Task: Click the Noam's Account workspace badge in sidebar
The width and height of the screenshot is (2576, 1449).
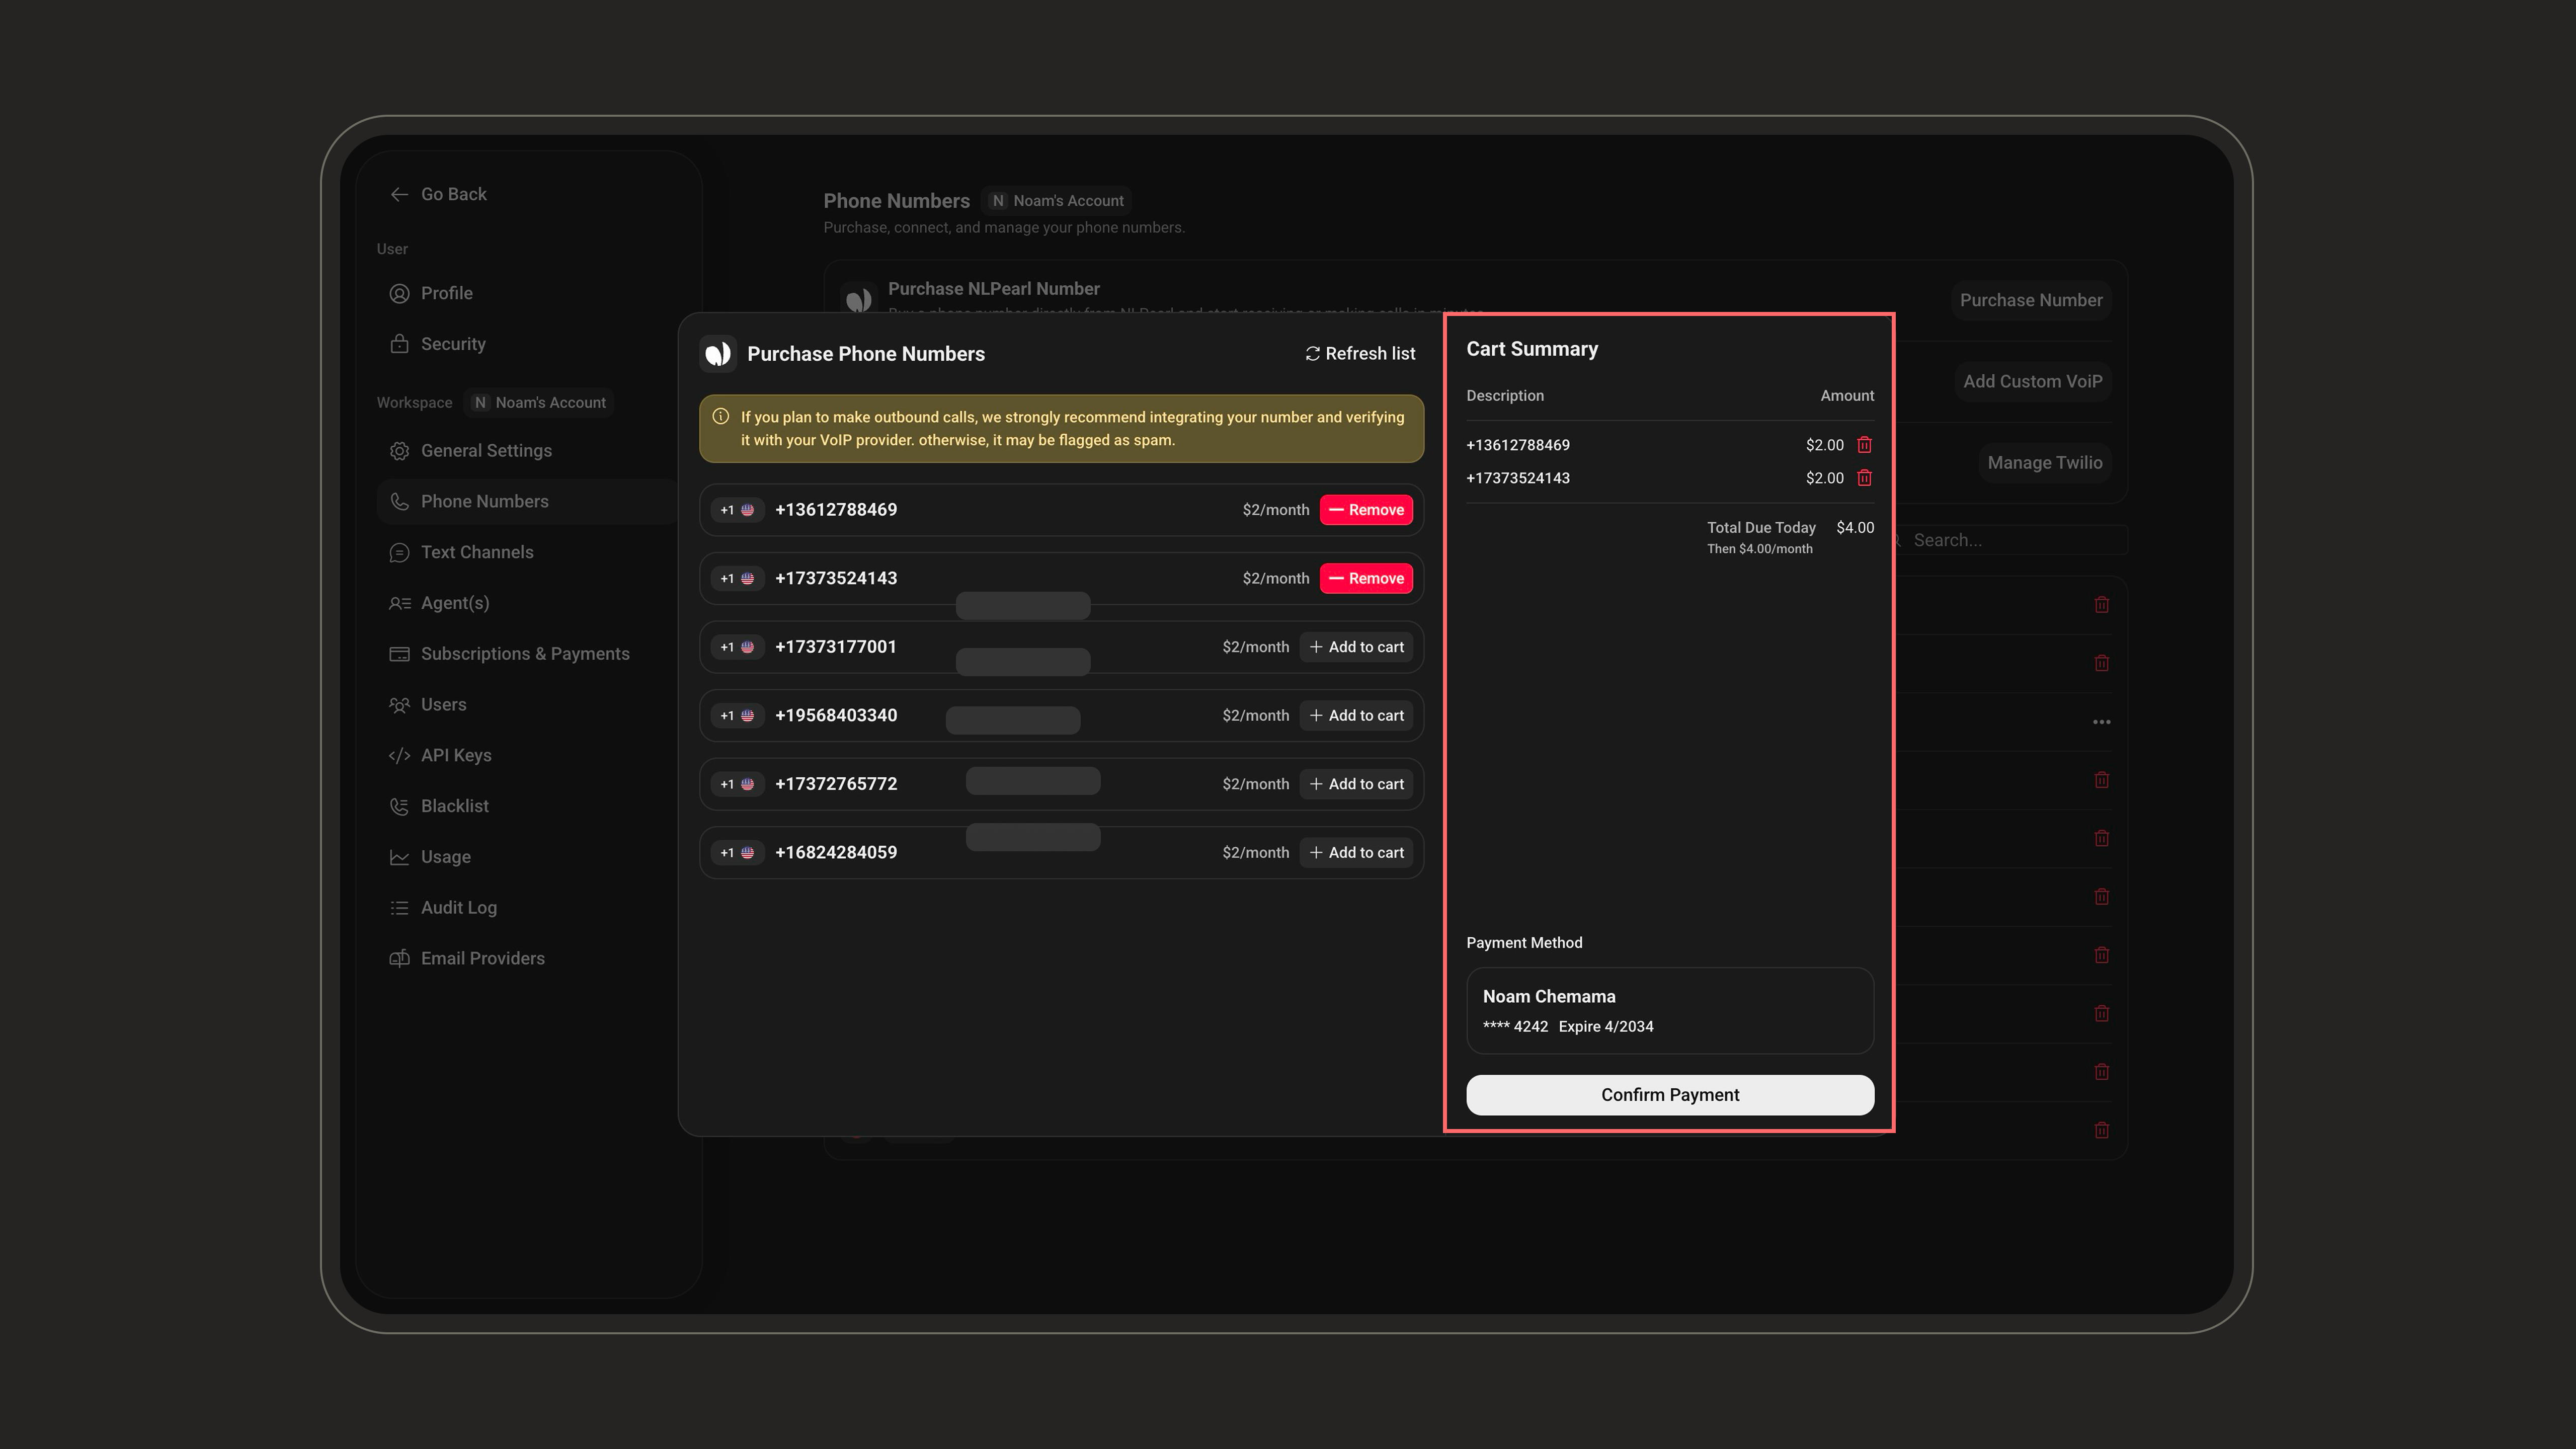Action: (x=540, y=402)
